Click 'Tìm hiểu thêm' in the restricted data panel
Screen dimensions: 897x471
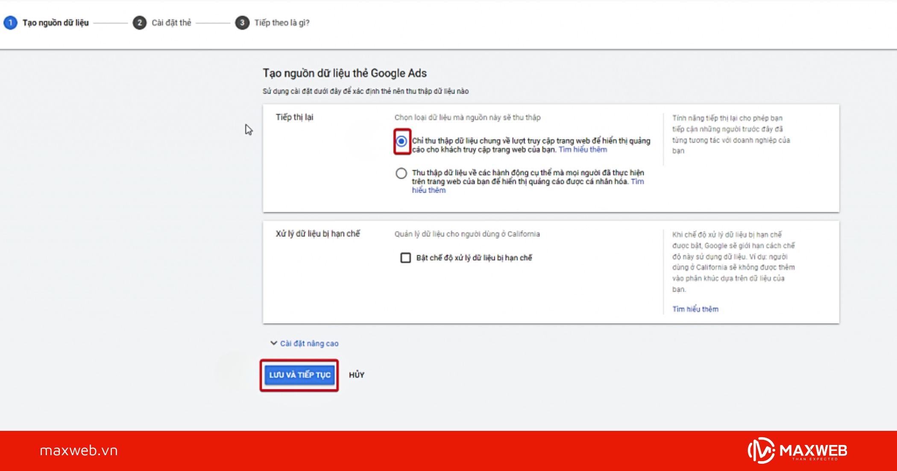click(x=695, y=309)
